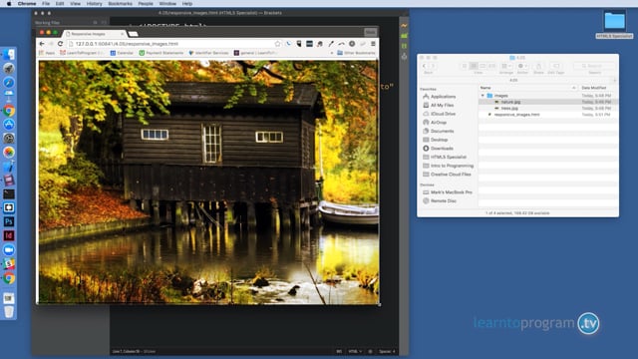Open HTML5 Specialist in Finder sidebar
Image resolution: width=638 pixels, height=359 pixels.
click(445, 158)
